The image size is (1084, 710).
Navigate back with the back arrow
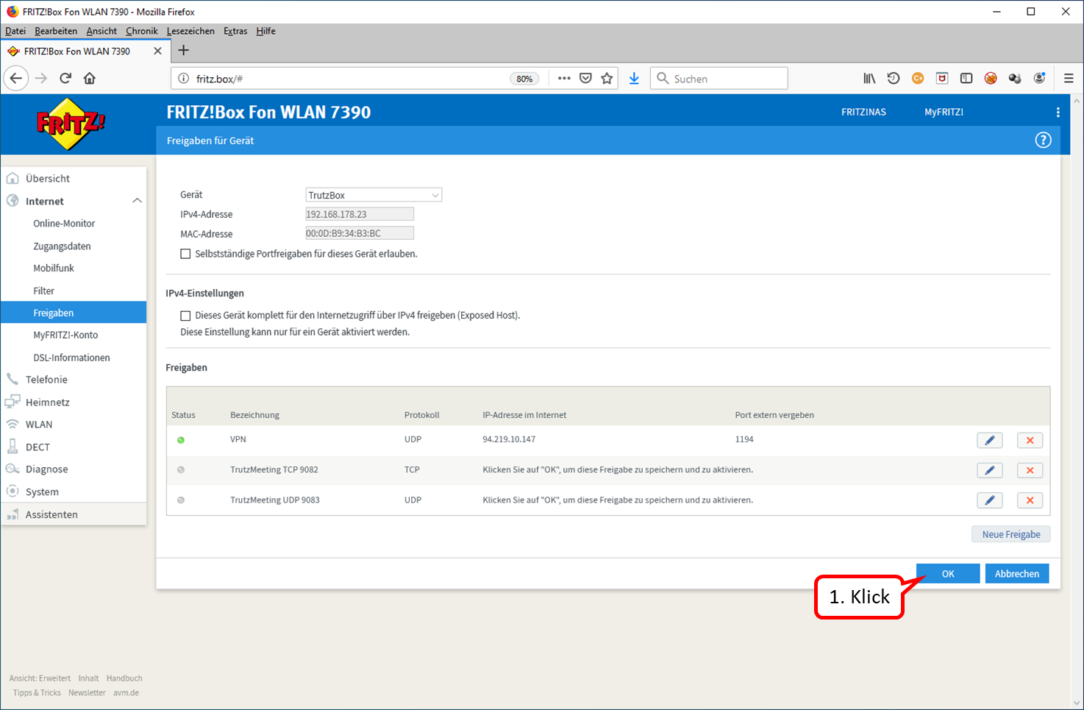(16, 78)
